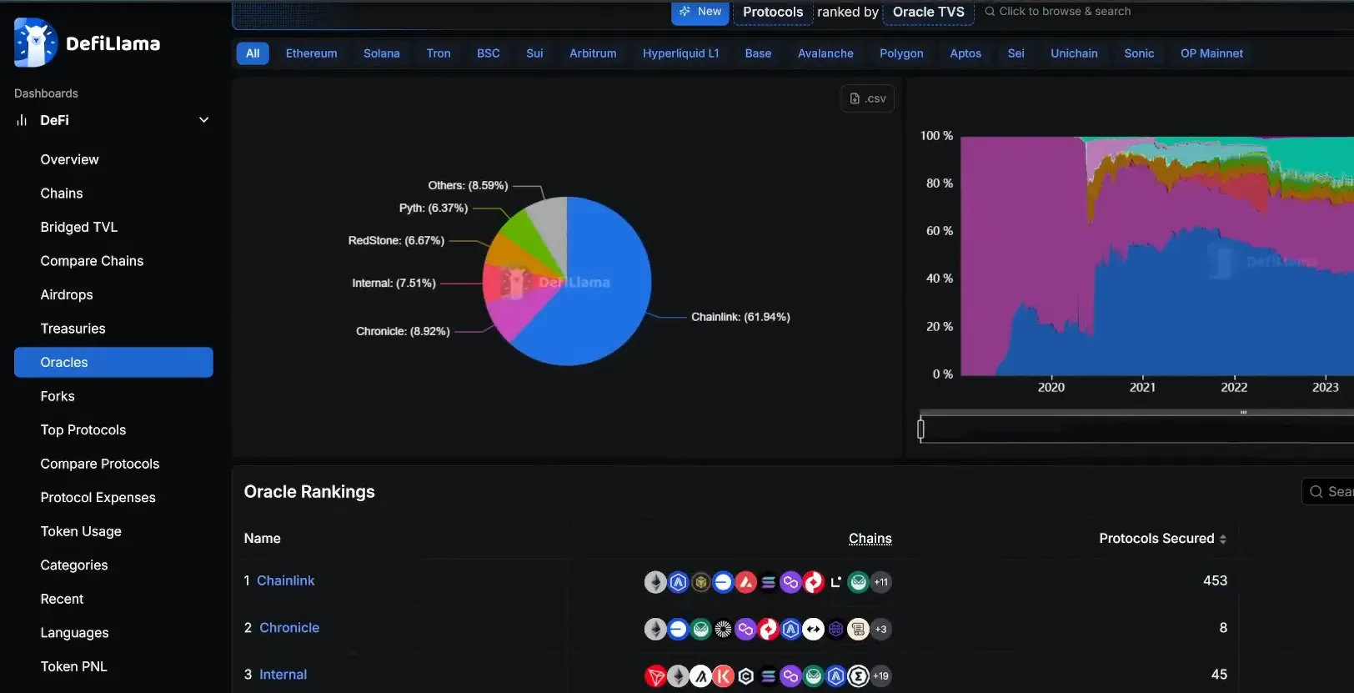The width and height of the screenshot is (1354, 693).
Task: Filter by Sui chain tab
Action: (x=534, y=53)
